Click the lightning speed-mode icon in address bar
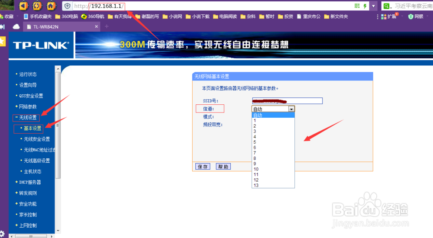The height and width of the screenshot is (238, 433). 365,6
